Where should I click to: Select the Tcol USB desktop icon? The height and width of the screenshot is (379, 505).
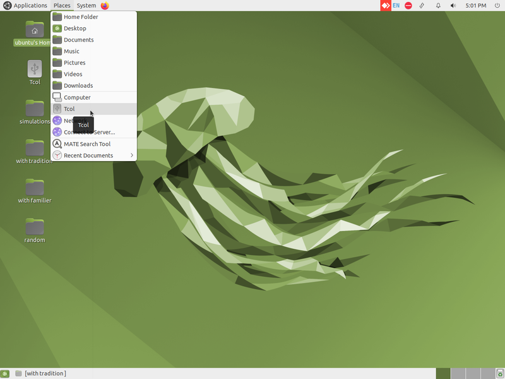pyautogui.click(x=35, y=73)
